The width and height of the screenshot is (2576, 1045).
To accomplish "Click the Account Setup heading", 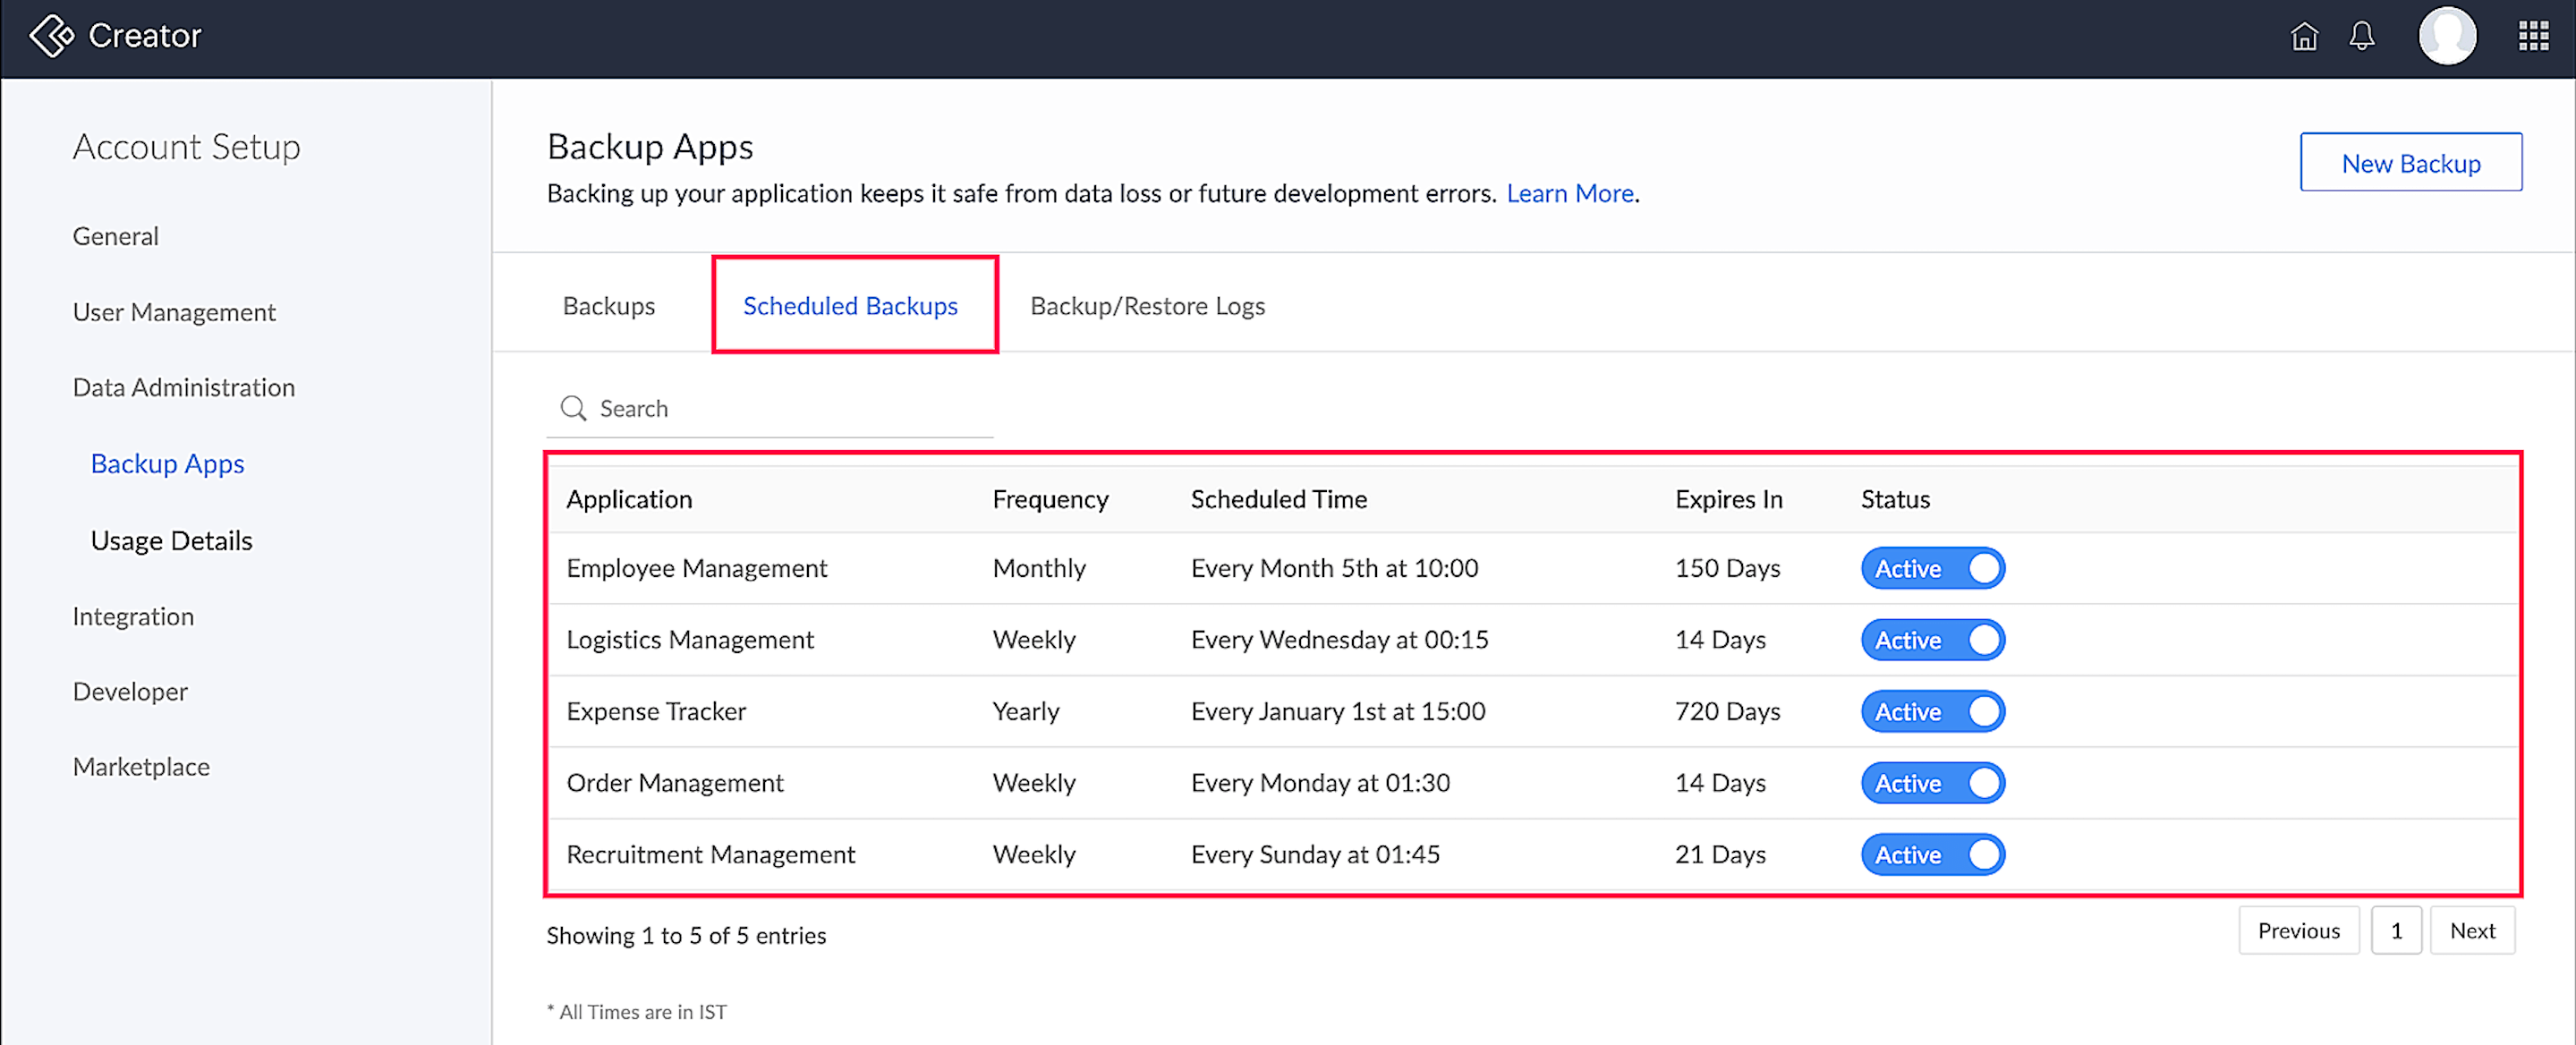I will click(x=186, y=147).
